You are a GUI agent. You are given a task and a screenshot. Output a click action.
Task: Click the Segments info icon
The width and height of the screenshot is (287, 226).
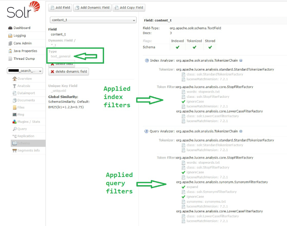click(14, 150)
